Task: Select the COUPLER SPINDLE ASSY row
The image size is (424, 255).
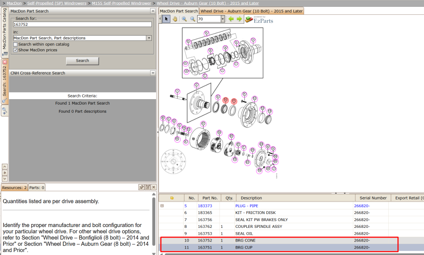Action: pos(291,227)
